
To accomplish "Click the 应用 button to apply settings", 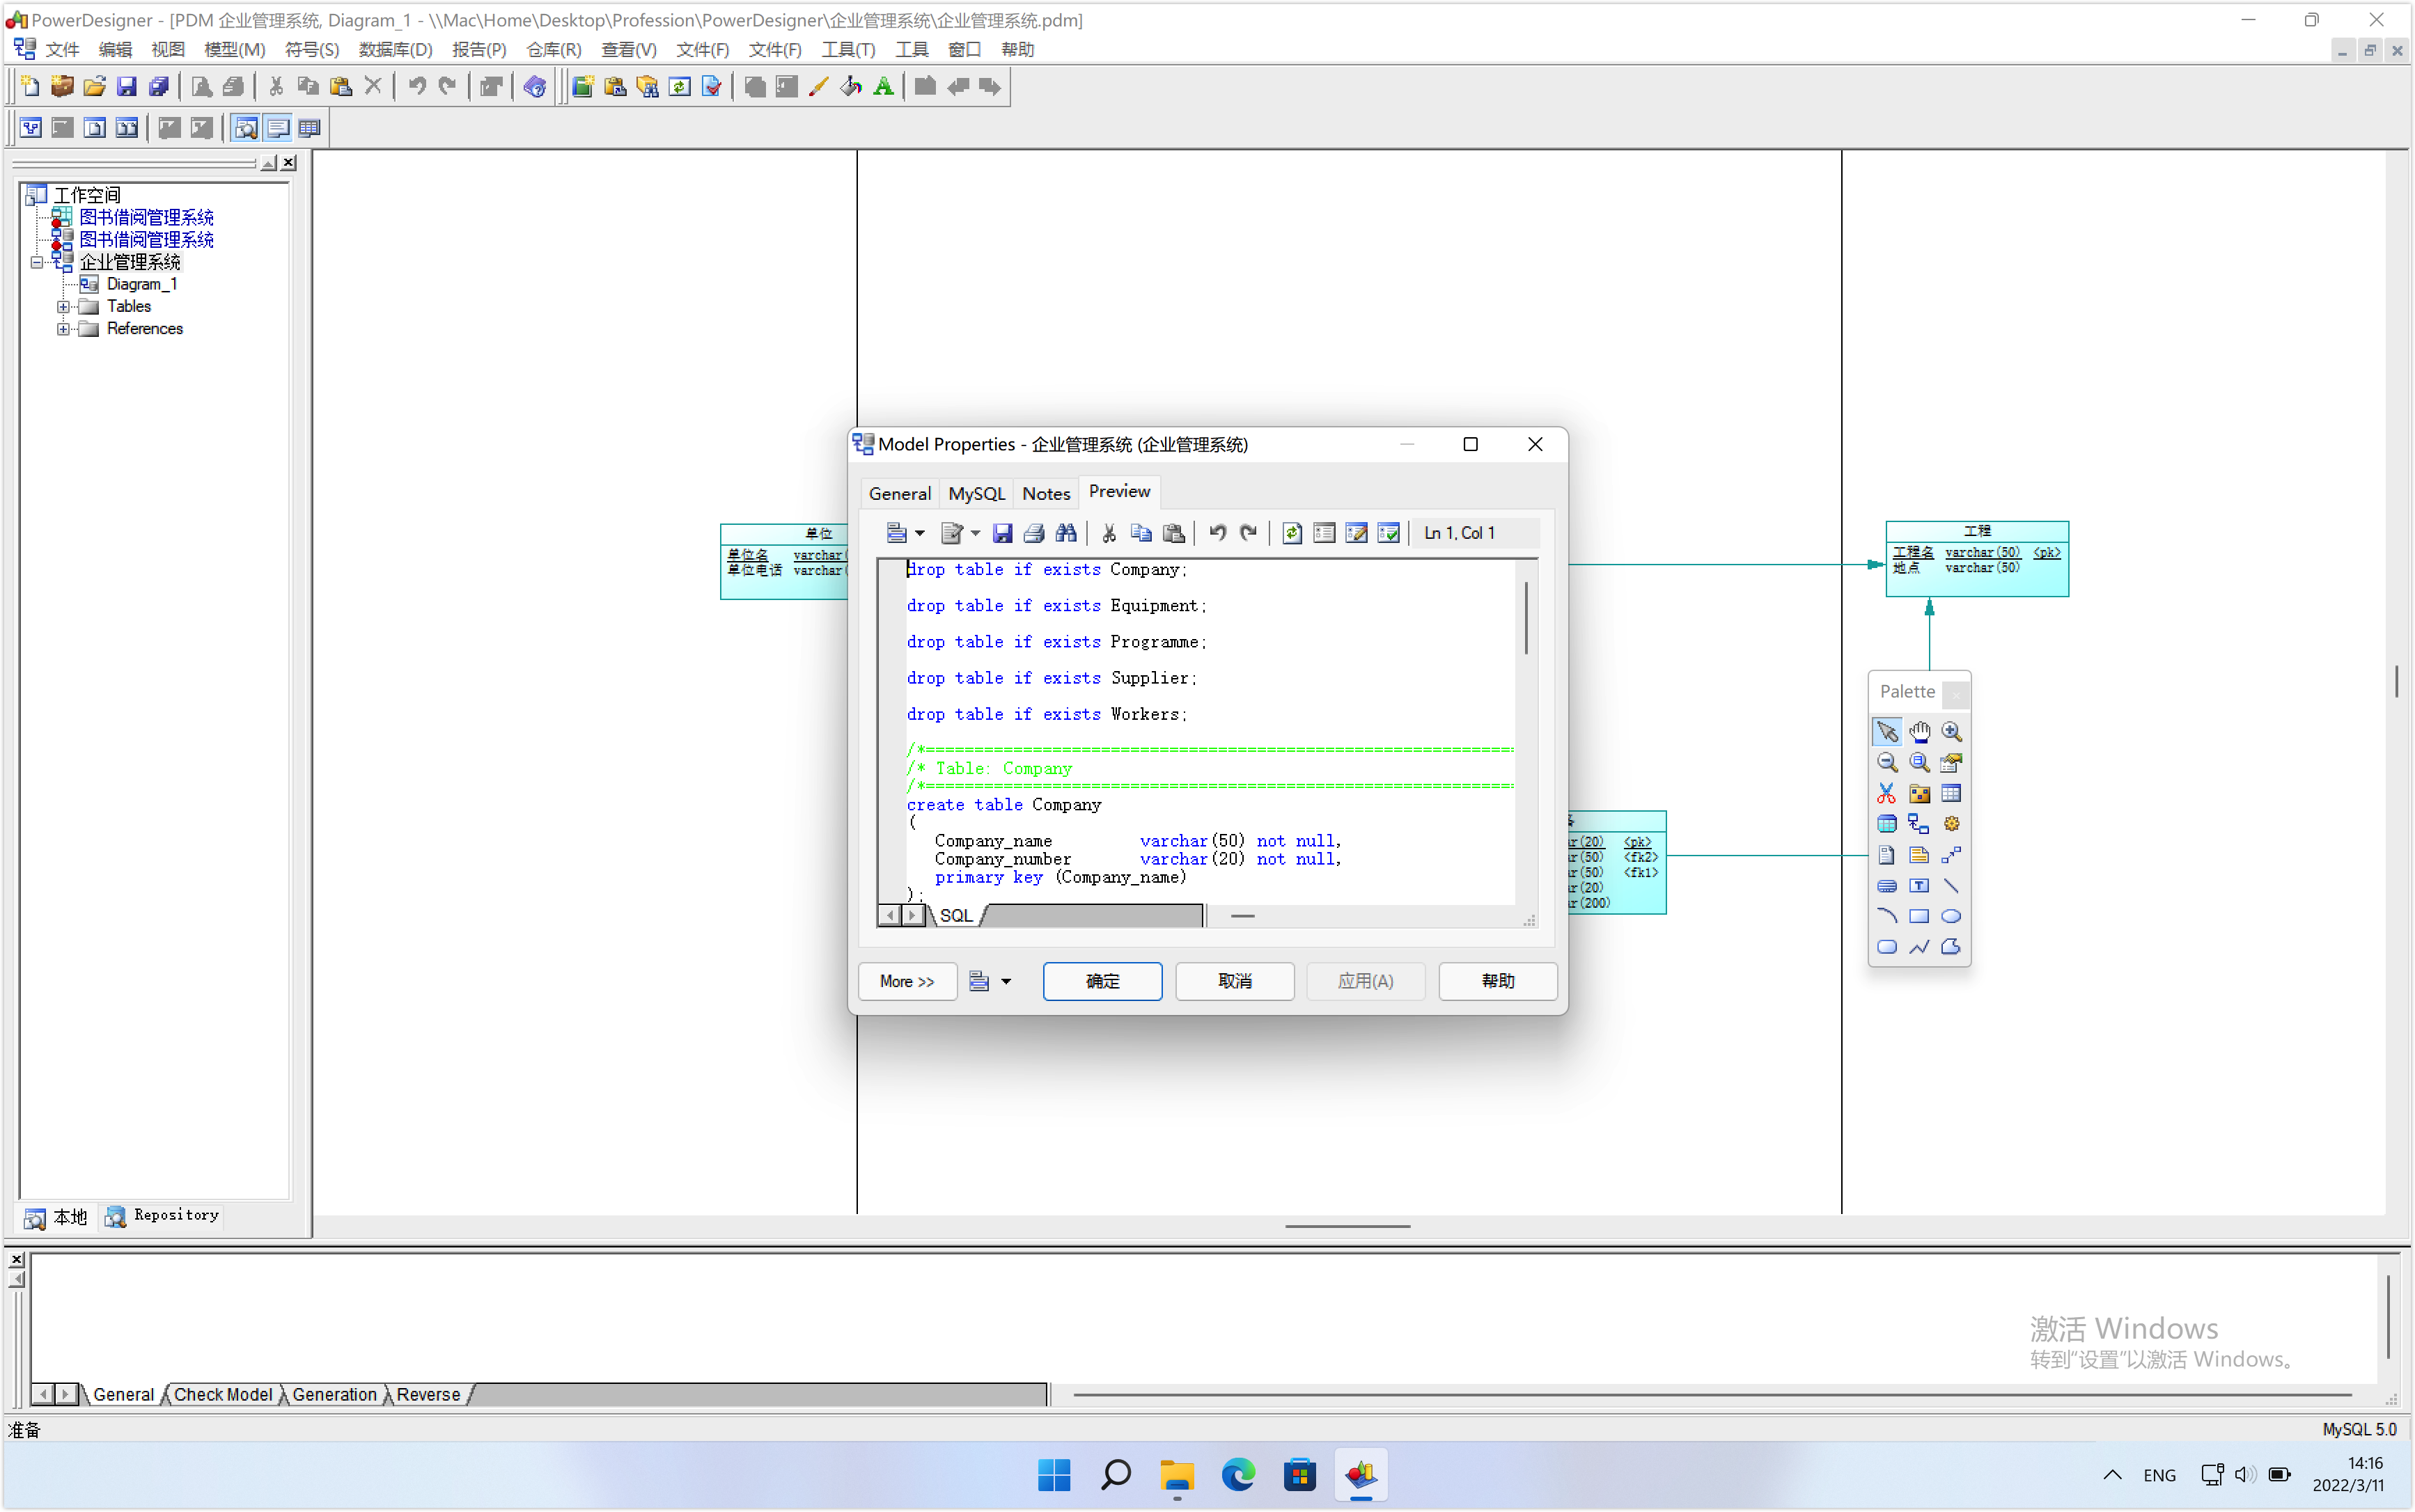I will click(1364, 979).
